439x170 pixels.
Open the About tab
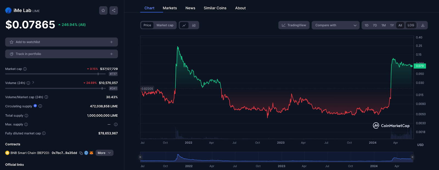[240, 8]
